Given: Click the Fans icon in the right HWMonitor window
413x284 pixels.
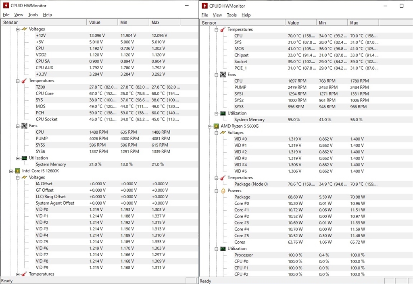Looking at the screenshot, I should [x=223, y=75].
